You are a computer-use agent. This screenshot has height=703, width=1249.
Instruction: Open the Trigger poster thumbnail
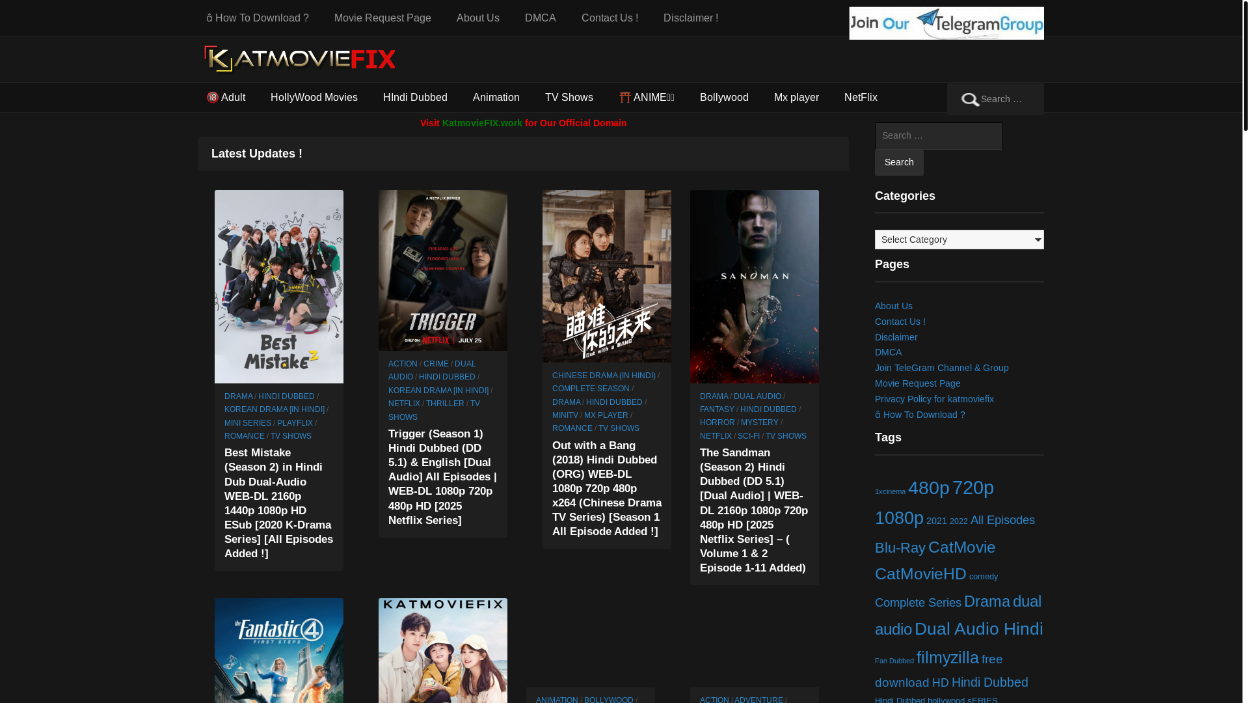[443, 270]
